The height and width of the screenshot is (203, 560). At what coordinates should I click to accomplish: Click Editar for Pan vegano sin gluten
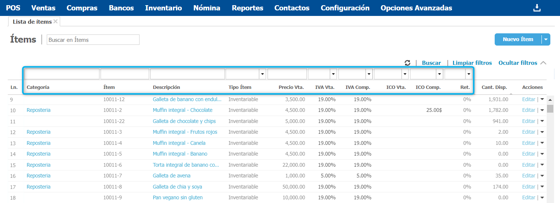click(x=528, y=197)
